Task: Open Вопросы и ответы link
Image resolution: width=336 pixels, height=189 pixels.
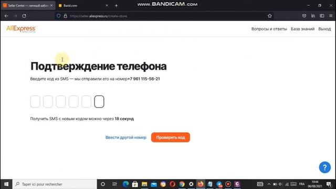Action: tap(269, 29)
